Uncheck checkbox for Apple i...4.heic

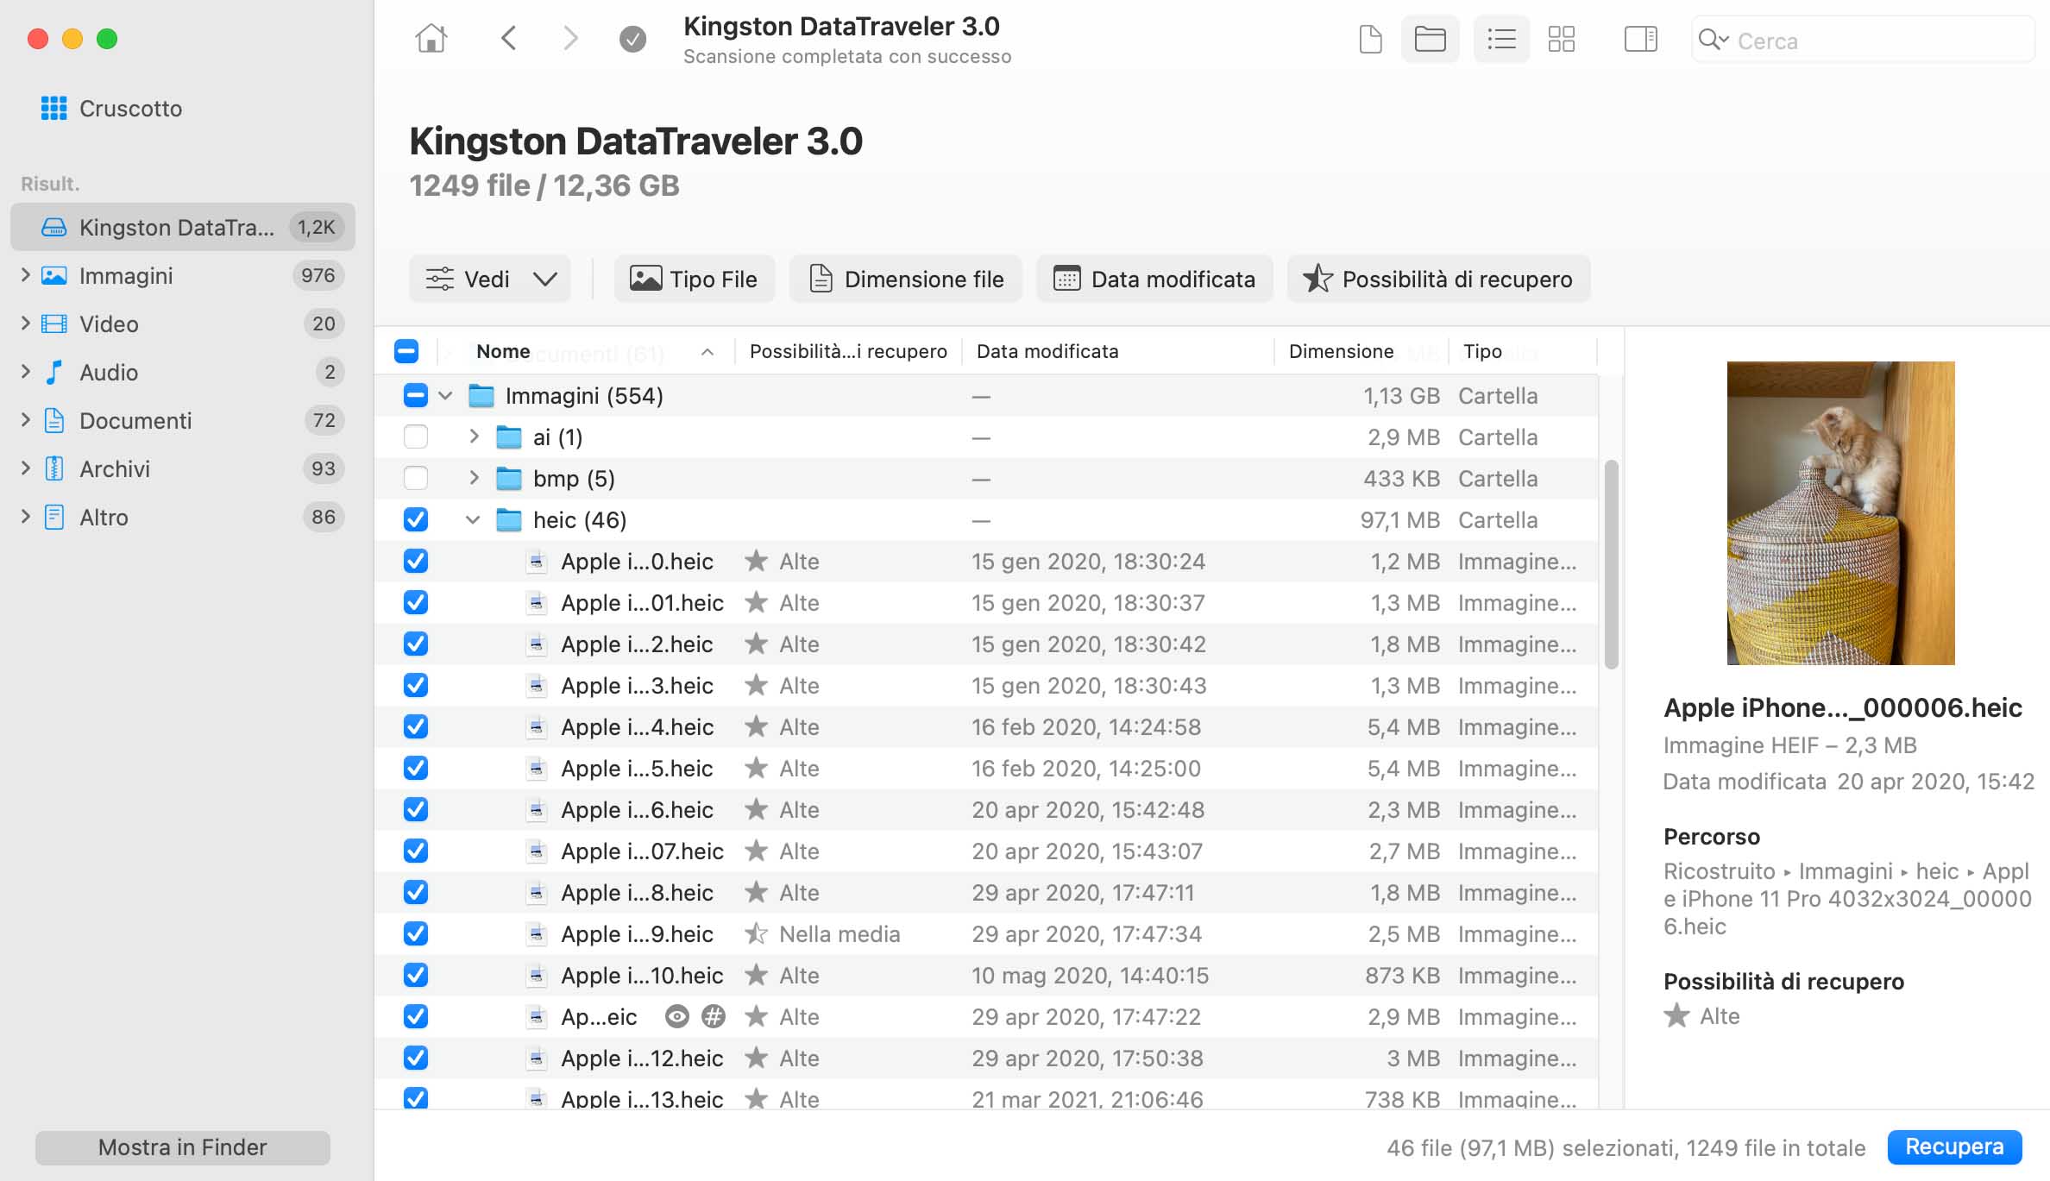(416, 727)
